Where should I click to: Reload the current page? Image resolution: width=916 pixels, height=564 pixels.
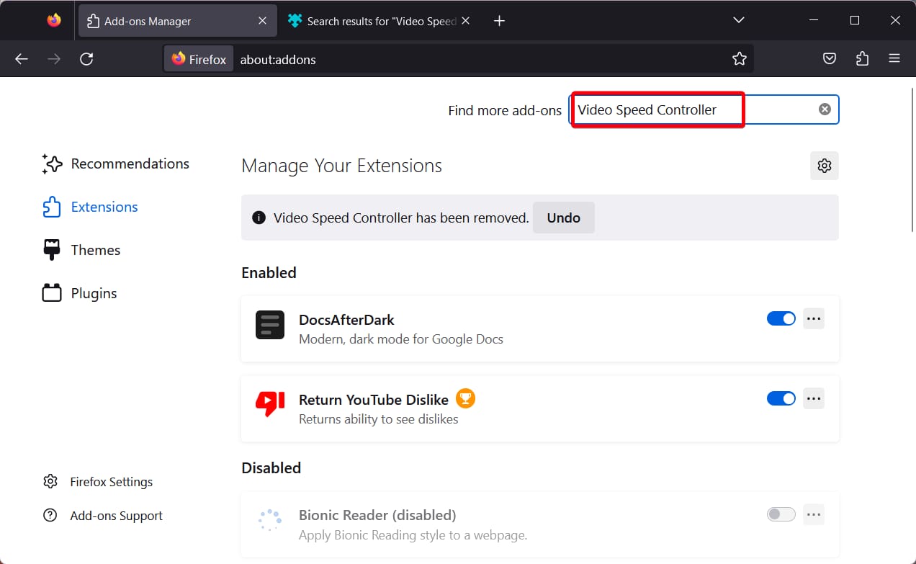tap(86, 59)
